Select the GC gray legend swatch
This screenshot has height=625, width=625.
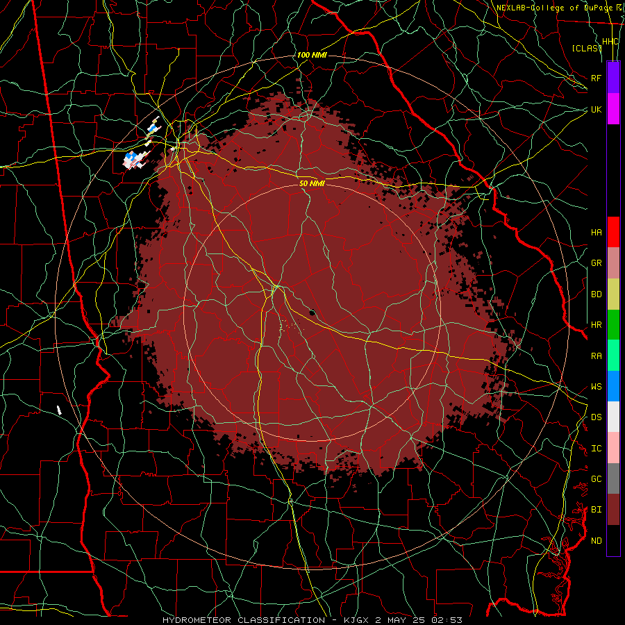click(x=613, y=478)
